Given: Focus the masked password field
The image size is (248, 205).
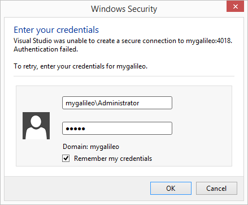Looking at the screenshot, I should pos(117,129).
